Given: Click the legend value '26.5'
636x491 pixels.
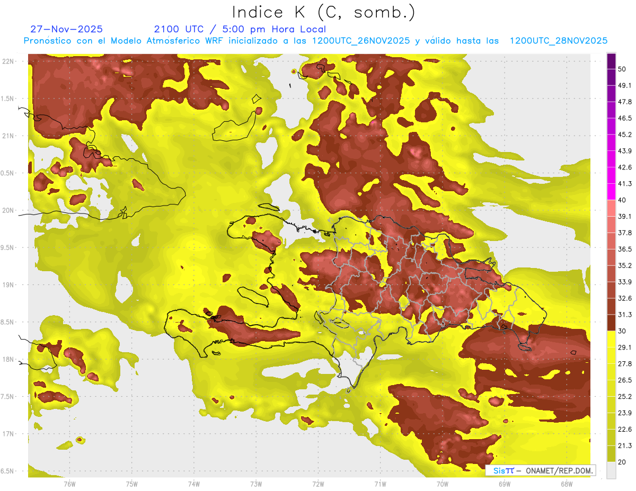Looking at the screenshot, I should coord(625,380).
